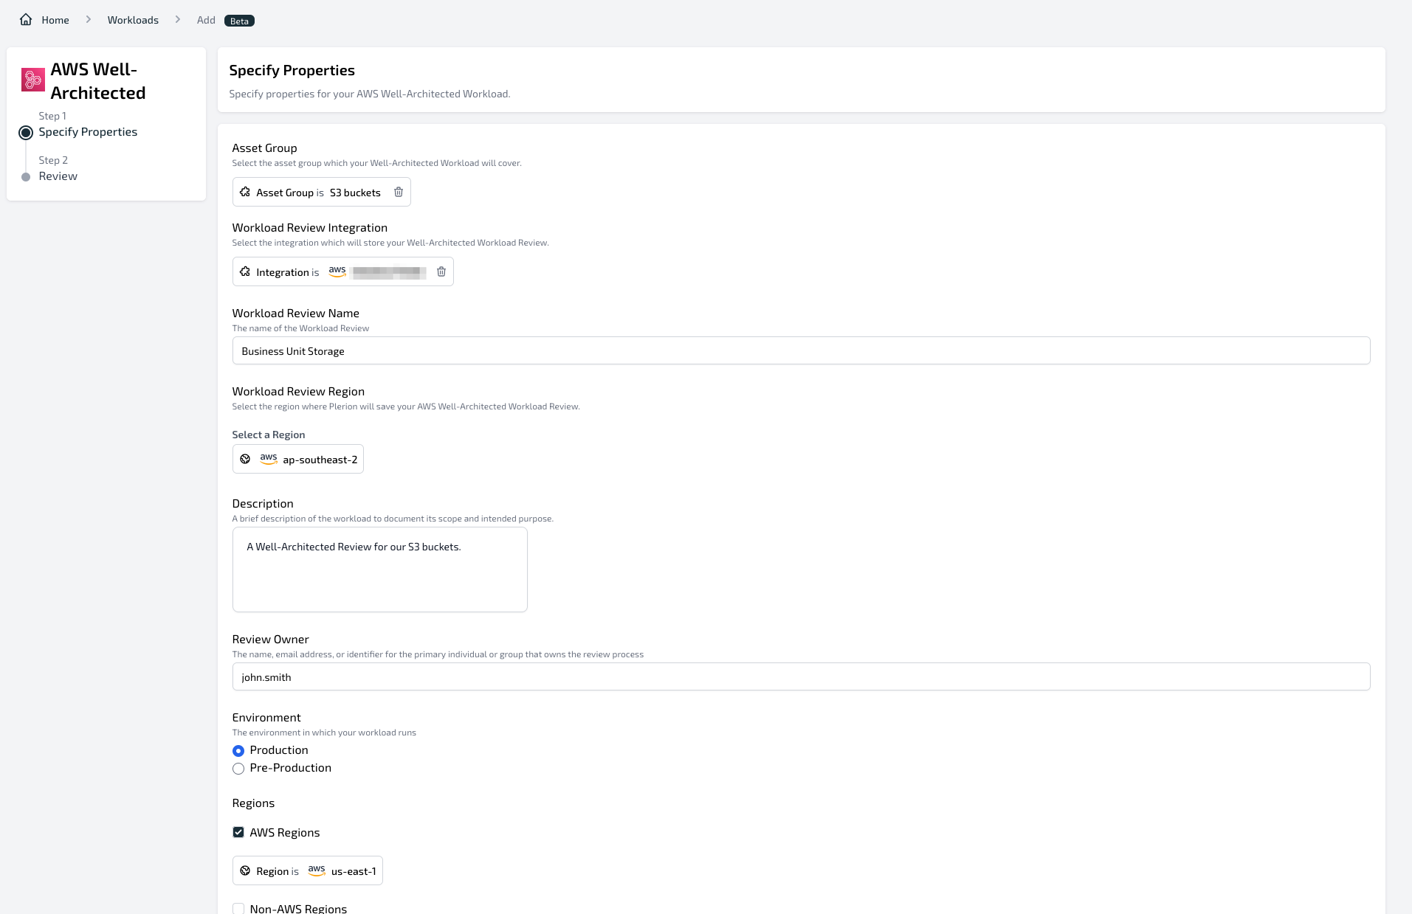The image size is (1412, 914).
Task: Click the globe icon on the region selector
Action: click(245, 458)
